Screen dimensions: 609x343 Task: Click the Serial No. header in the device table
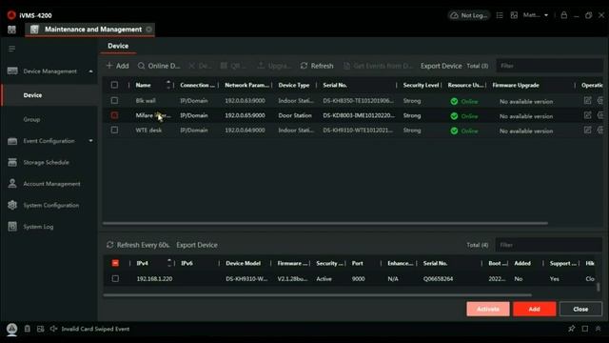click(335, 85)
